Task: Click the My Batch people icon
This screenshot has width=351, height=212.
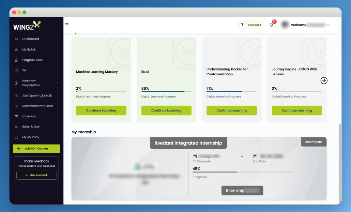Action: (x=16, y=50)
